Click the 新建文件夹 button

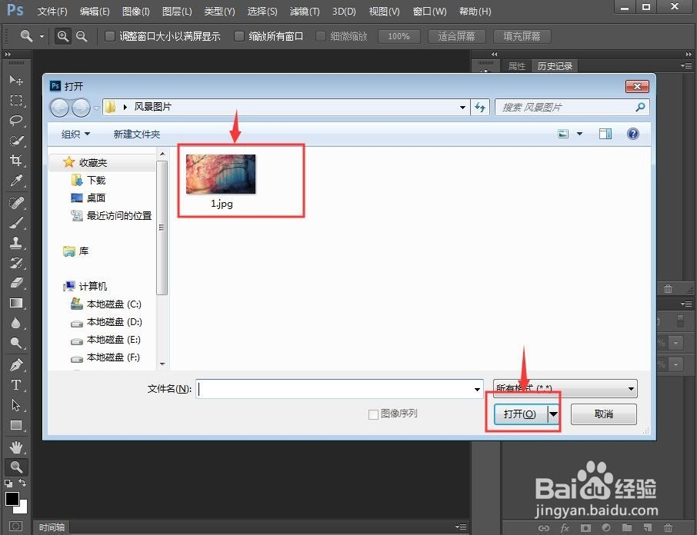coord(136,133)
